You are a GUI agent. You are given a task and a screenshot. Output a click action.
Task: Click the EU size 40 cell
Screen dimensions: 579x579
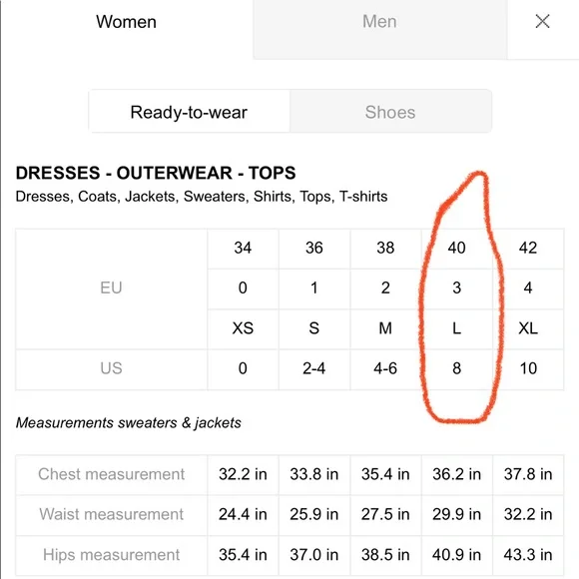pos(457,248)
